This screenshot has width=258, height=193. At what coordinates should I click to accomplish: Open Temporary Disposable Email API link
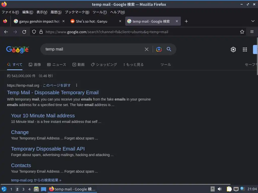click(48, 149)
